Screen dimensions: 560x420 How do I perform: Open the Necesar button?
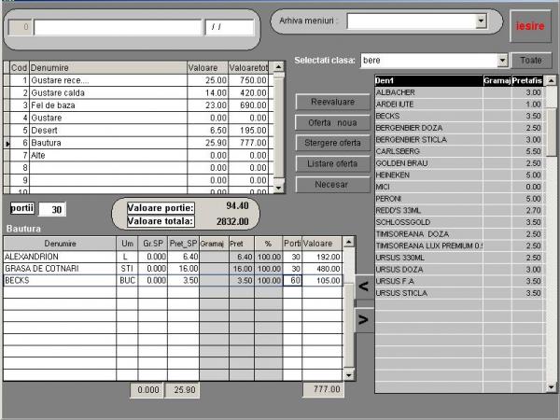[x=332, y=185]
